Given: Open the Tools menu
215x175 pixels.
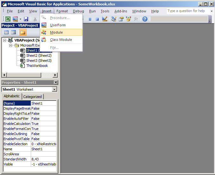Looking at the screenshot, I should 105,11.
